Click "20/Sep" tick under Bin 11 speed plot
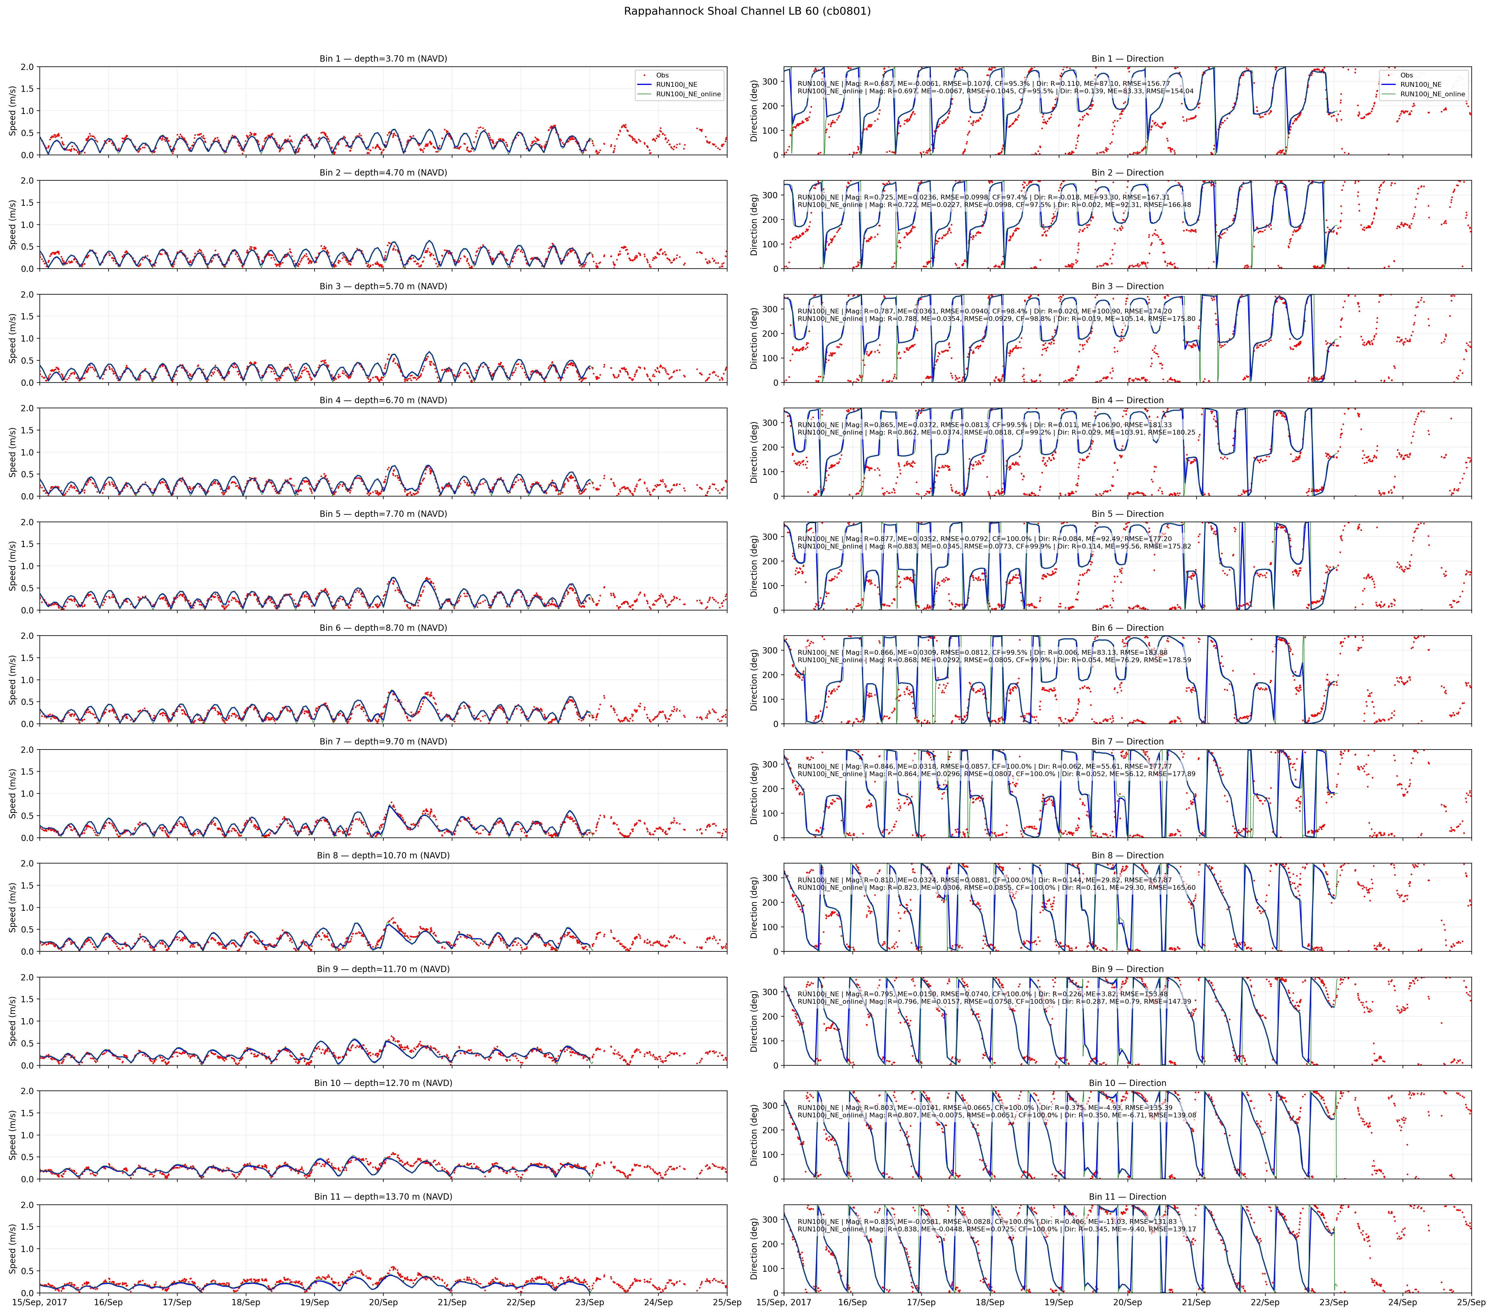 click(383, 1302)
